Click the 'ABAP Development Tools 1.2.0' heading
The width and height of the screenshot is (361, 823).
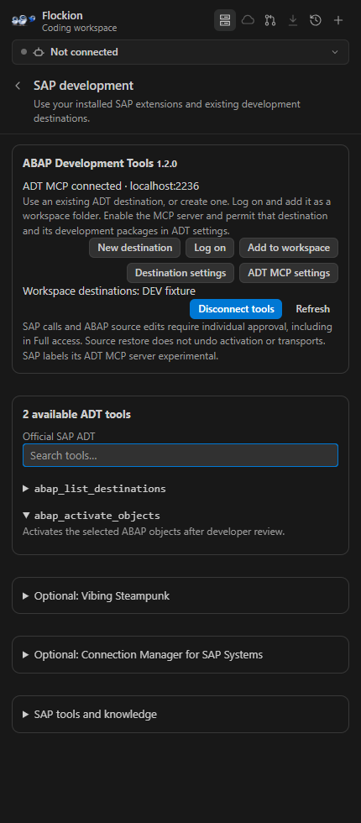(x=100, y=163)
